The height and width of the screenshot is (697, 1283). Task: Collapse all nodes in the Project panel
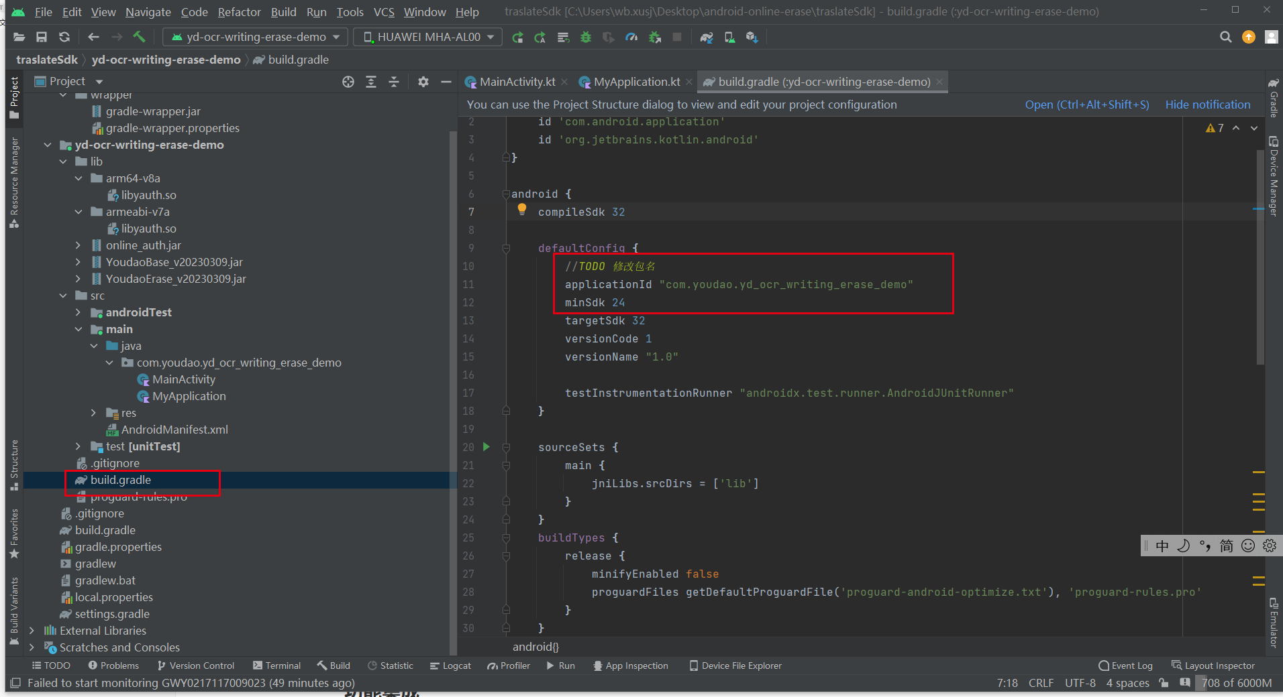tap(394, 82)
